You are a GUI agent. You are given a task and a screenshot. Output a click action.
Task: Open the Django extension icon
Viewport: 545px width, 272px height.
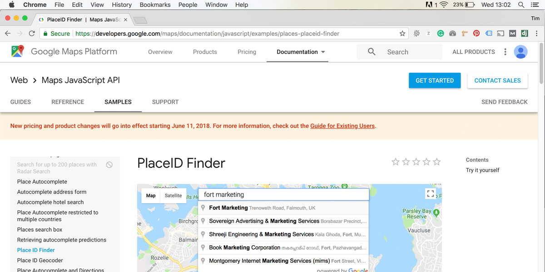(x=525, y=34)
